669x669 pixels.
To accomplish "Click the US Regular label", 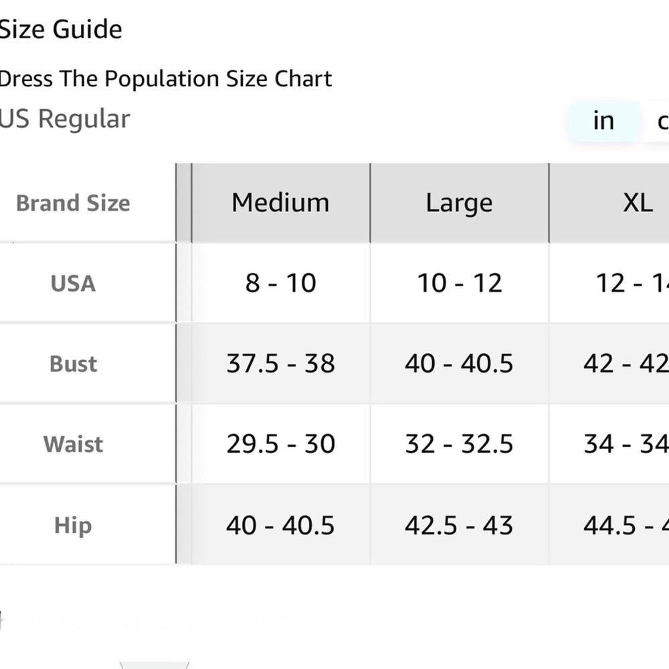I will pos(64,118).
